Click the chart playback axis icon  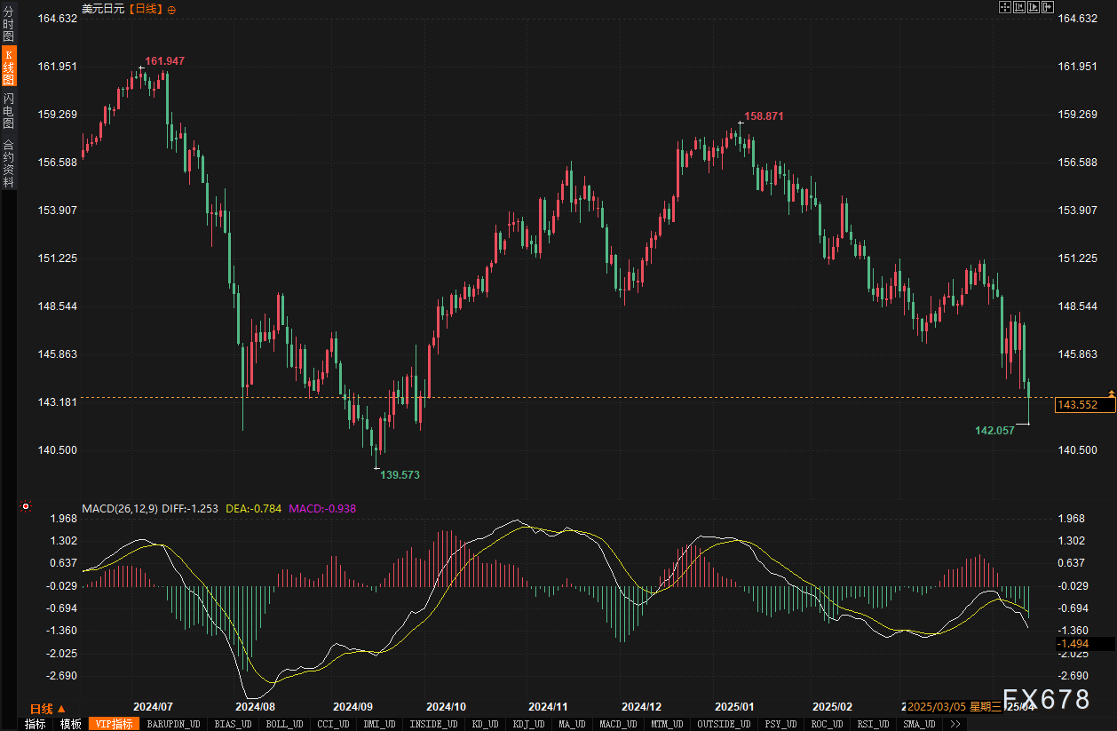pyautogui.click(x=1034, y=7)
